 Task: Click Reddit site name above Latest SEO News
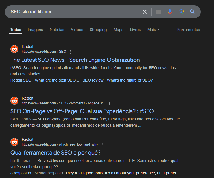pos(27,47)
